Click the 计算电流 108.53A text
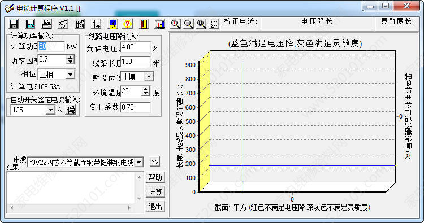424x223 pixels. (x=36, y=87)
